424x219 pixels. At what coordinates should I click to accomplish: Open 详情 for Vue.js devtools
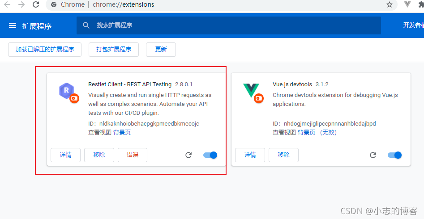pos(250,155)
